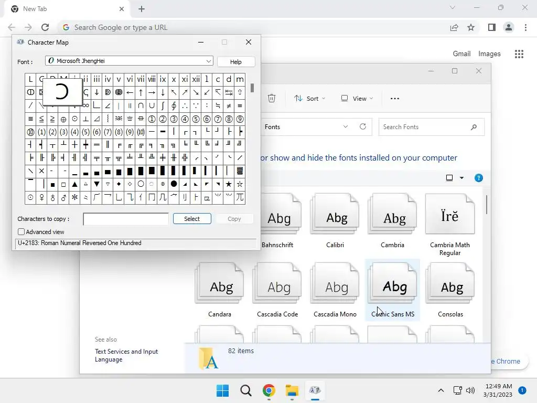Viewport: 537px width, 403px height.
Task: Open the Gmail link
Action: click(461, 54)
